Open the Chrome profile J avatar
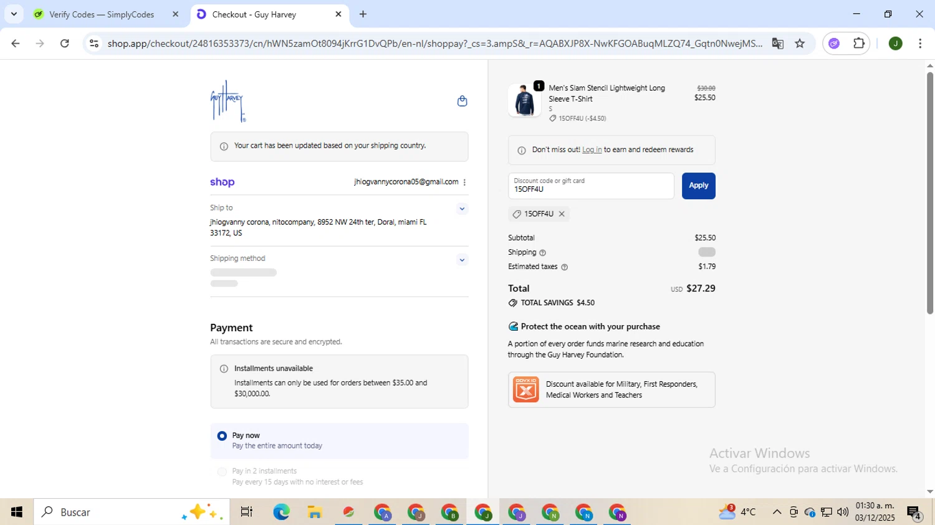This screenshot has height=525, width=935. click(x=895, y=43)
